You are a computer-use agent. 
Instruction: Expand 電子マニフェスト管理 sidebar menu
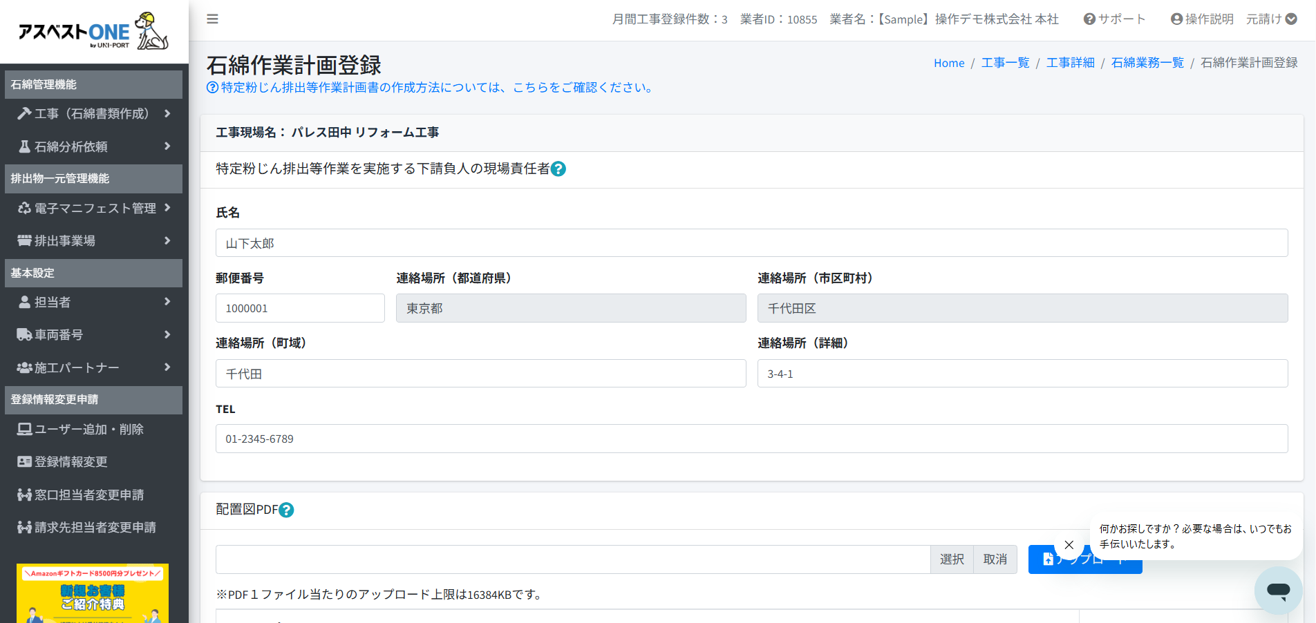point(93,208)
